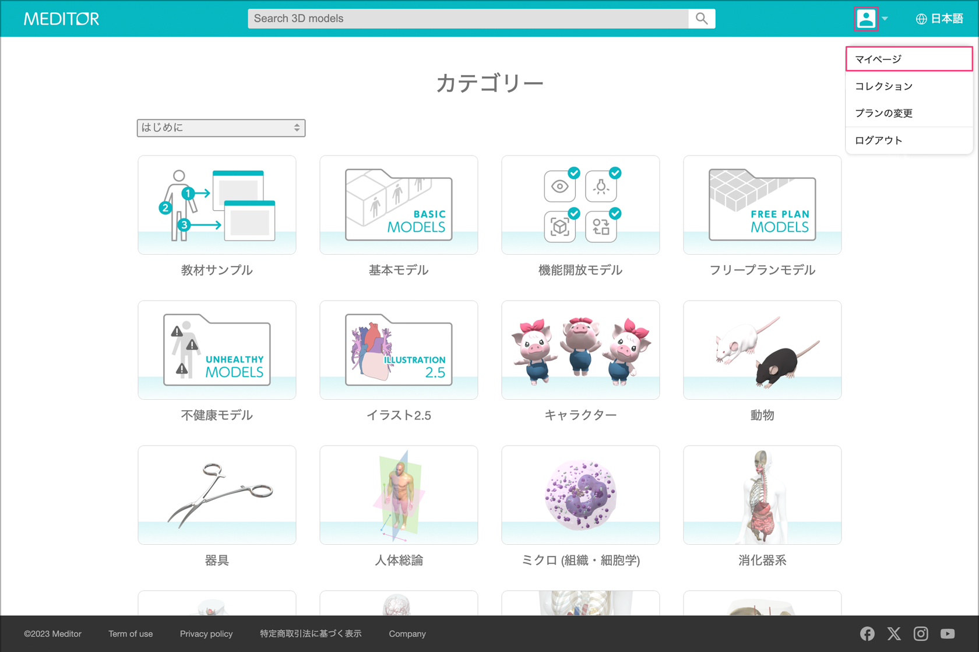This screenshot has width=979, height=652.
Task: Open the X social icon
Action: [894, 633]
